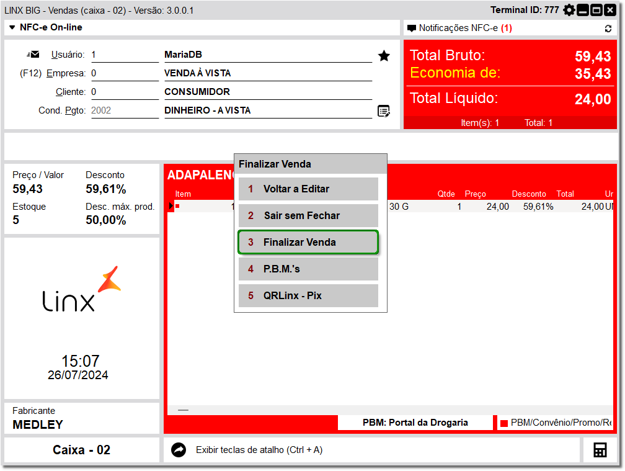Click the red PBM/Convênio legend square
The height and width of the screenshot is (471, 625).
(x=504, y=423)
